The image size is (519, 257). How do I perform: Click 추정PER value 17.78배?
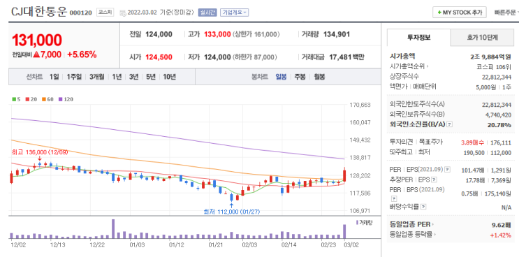474,180
